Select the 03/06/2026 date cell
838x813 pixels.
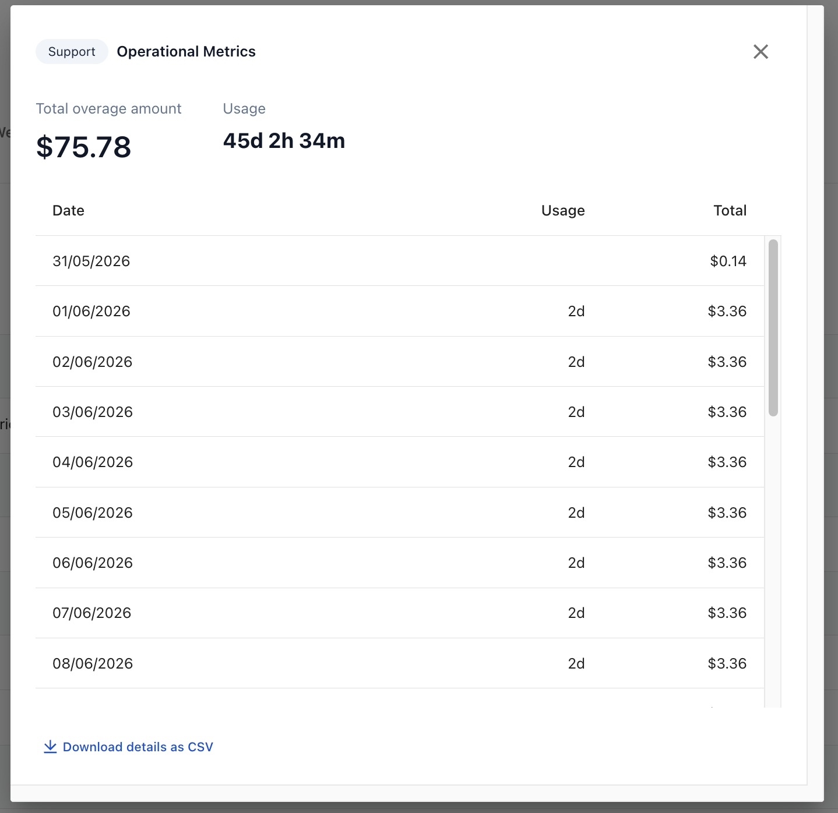click(93, 412)
